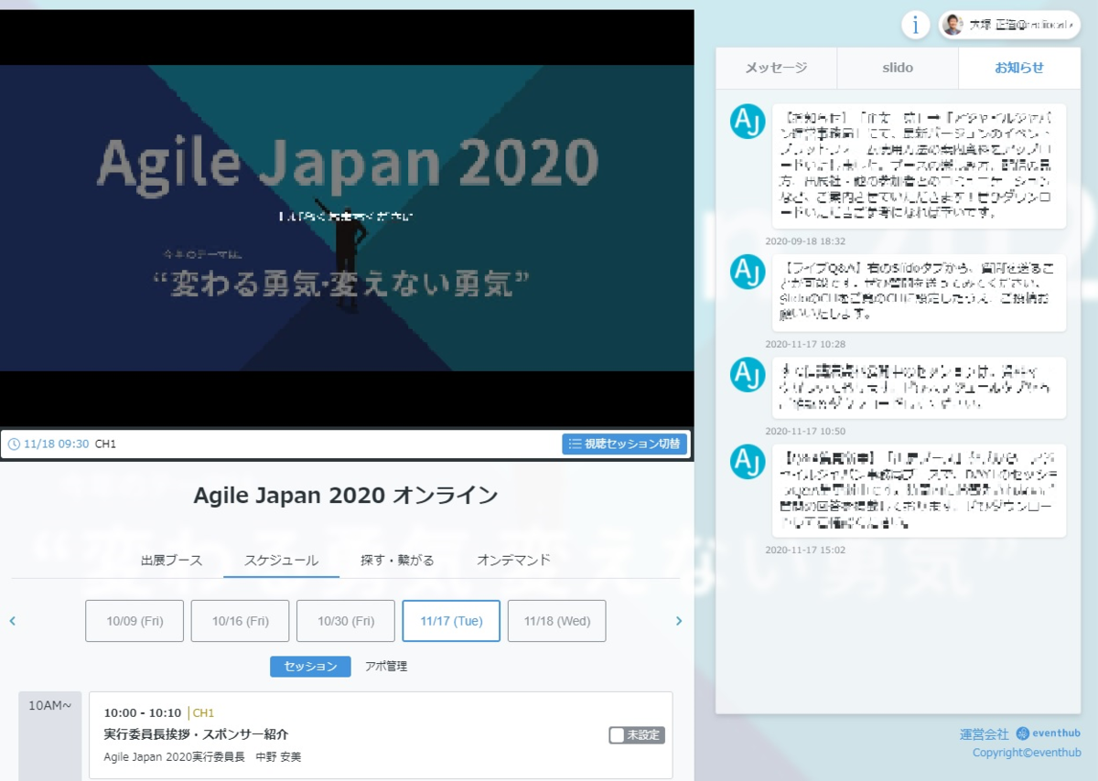This screenshot has width=1098, height=781.
Task: Click AJ avatar of 2020-09-18 18:32 notice
Action: pos(748,122)
